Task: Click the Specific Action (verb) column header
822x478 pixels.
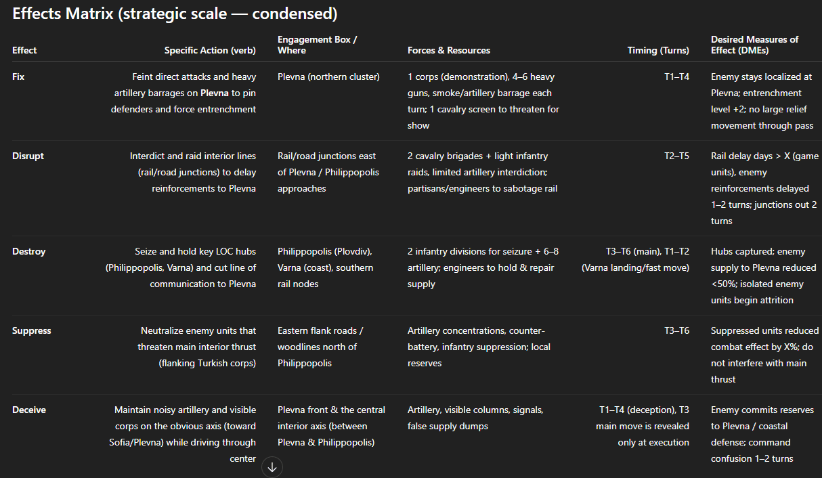Action: pos(210,50)
